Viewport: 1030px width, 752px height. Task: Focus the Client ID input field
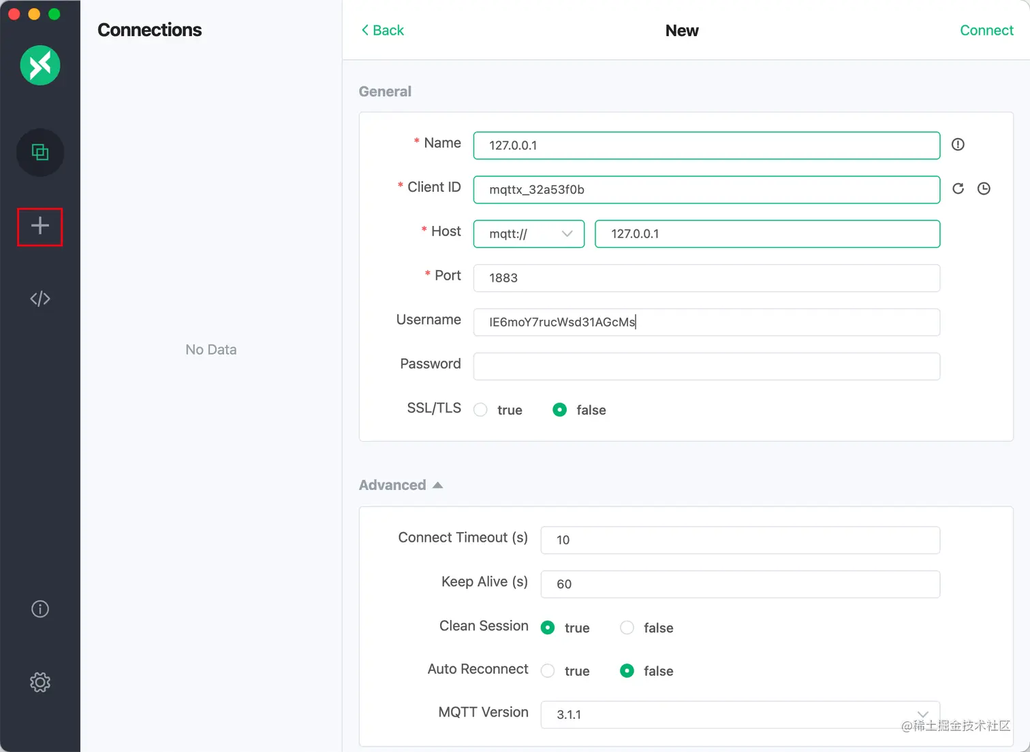(706, 190)
